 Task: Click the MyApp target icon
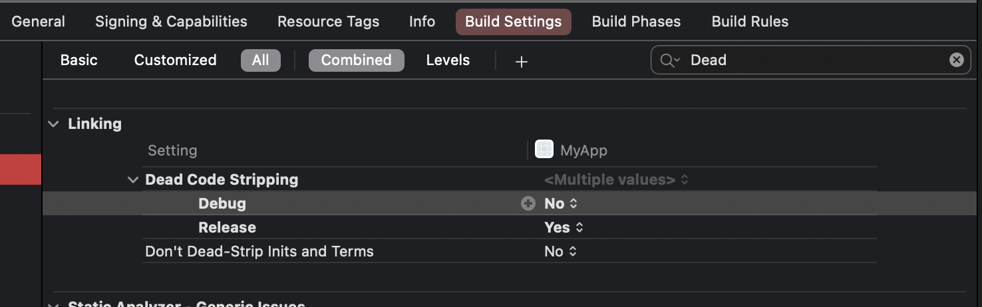click(x=544, y=150)
